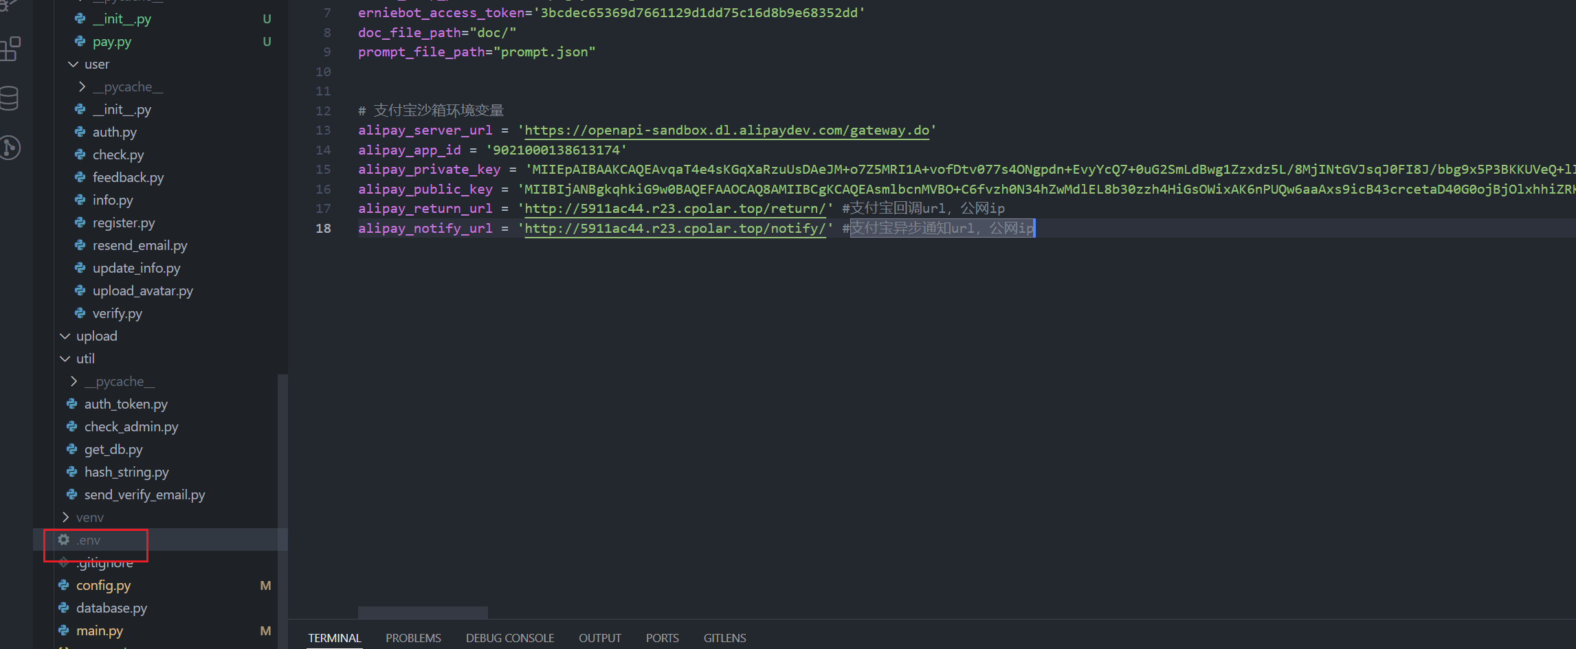The height and width of the screenshot is (649, 1576).
Task: Expand the __pycache__ folder under user
Action: (x=82, y=87)
